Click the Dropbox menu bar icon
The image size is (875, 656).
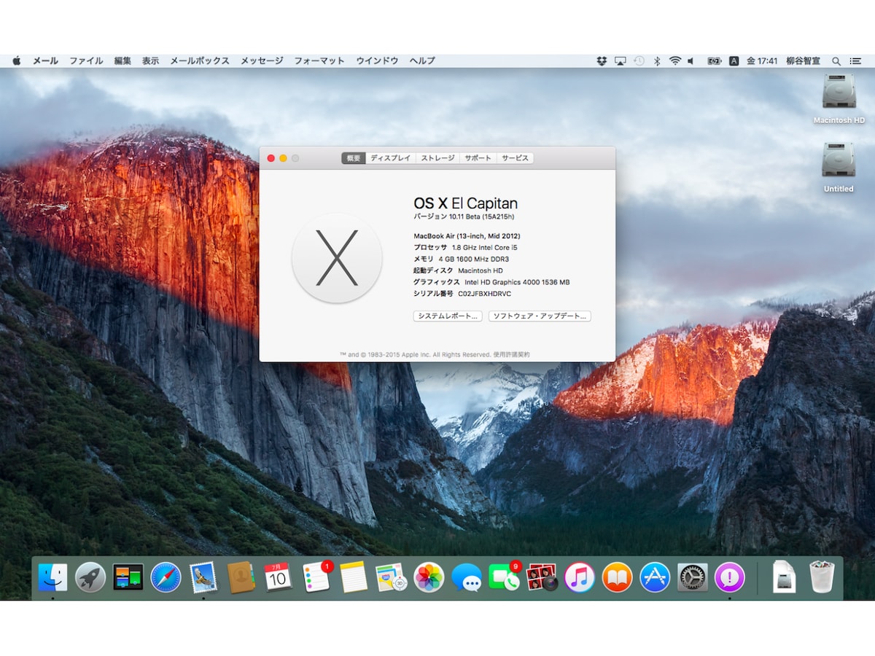(x=602, y=61)
